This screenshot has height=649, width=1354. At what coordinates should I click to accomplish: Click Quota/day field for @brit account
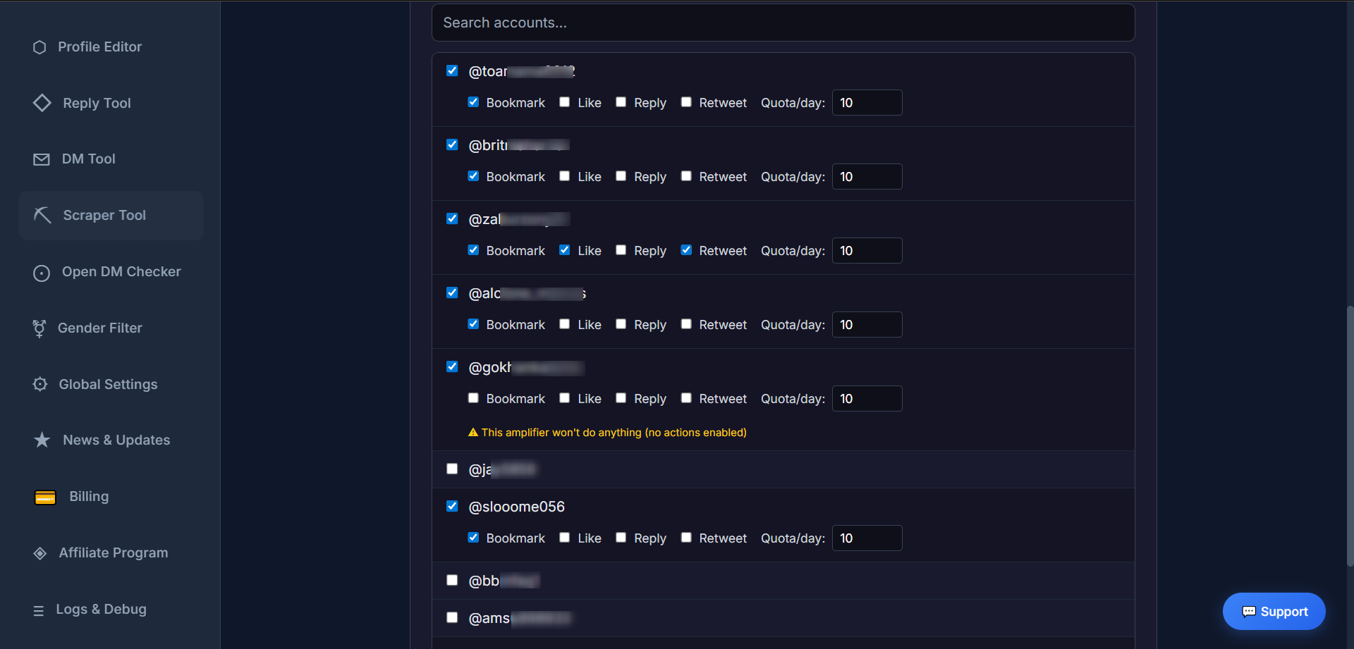coord(867,177)
